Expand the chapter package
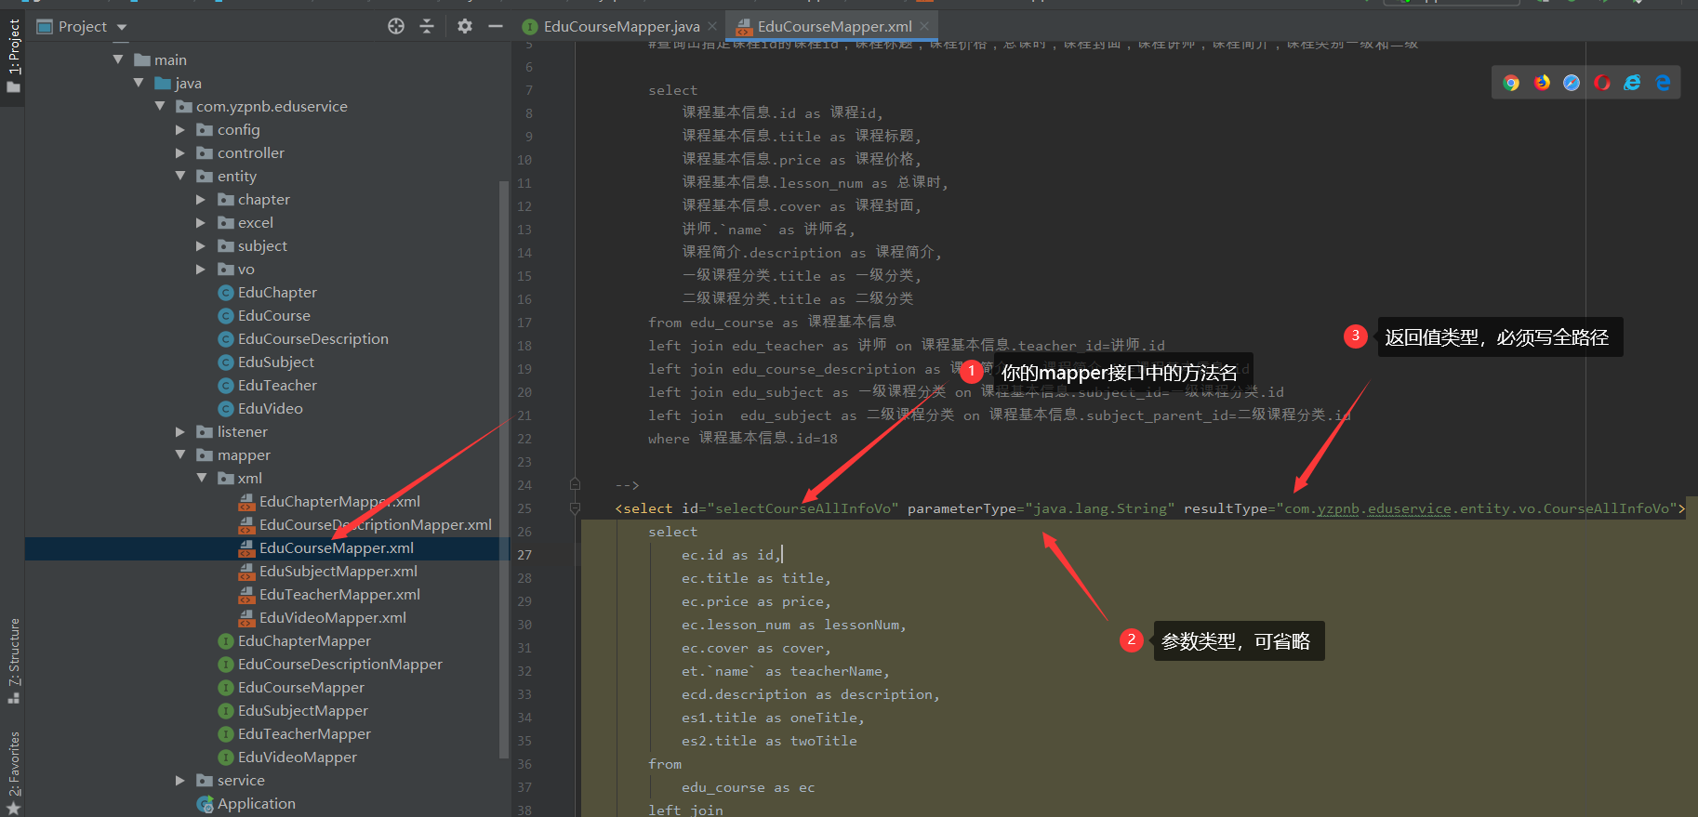 pyautogui.click(x=201, y=199)
